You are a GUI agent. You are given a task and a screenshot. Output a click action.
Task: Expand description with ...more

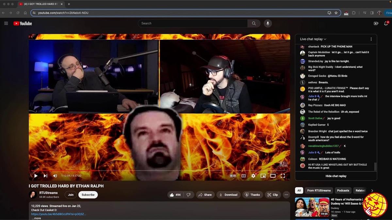pos(36,218)
